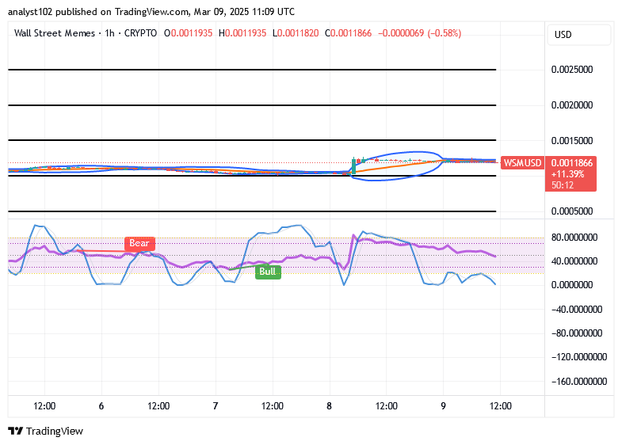
Task: Click the +11.39% change value
Action: click(567, 174)
